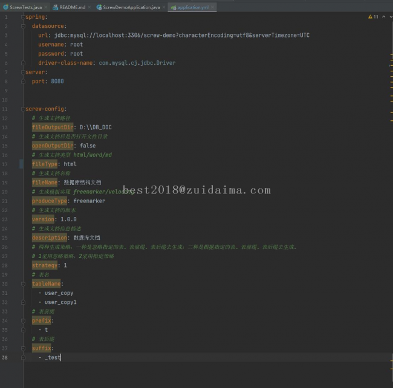Screen dimensions: 393x388
Task: Select the ScrewDemoApplication.java tab
Action: click(129, 7)
